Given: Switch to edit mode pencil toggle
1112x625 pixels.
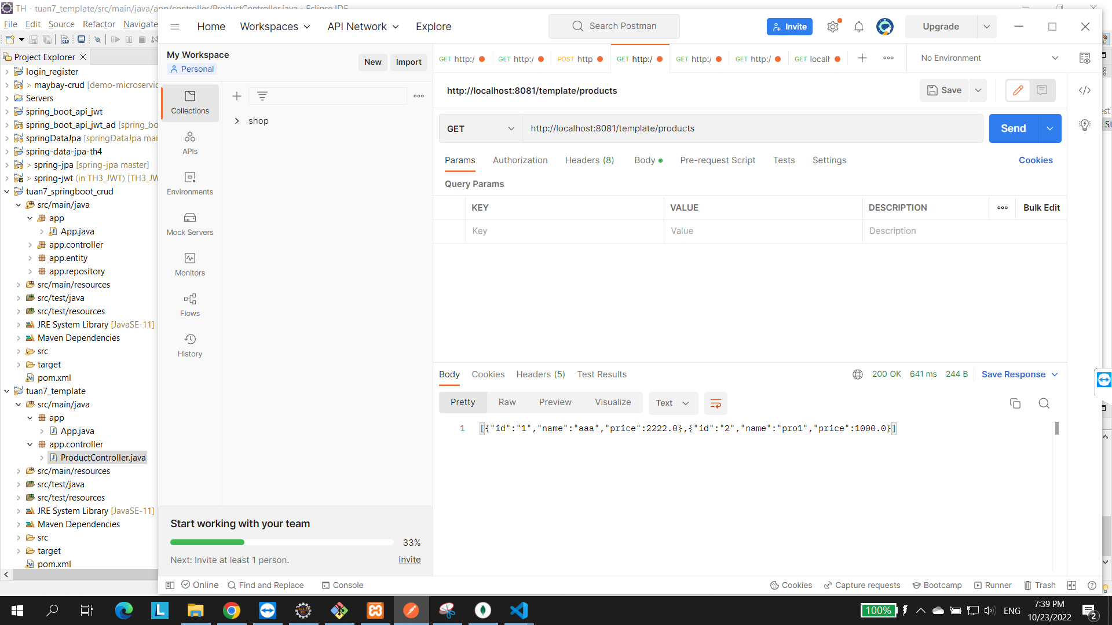Looking at the screenshot, I should point(1018,90).
